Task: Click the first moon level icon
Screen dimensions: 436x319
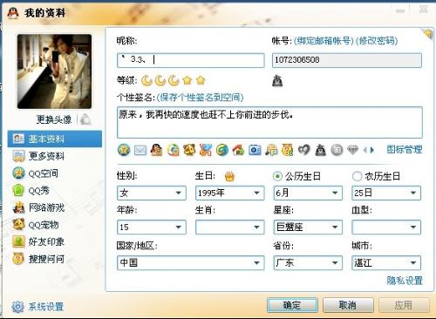Action: point(146,80)
